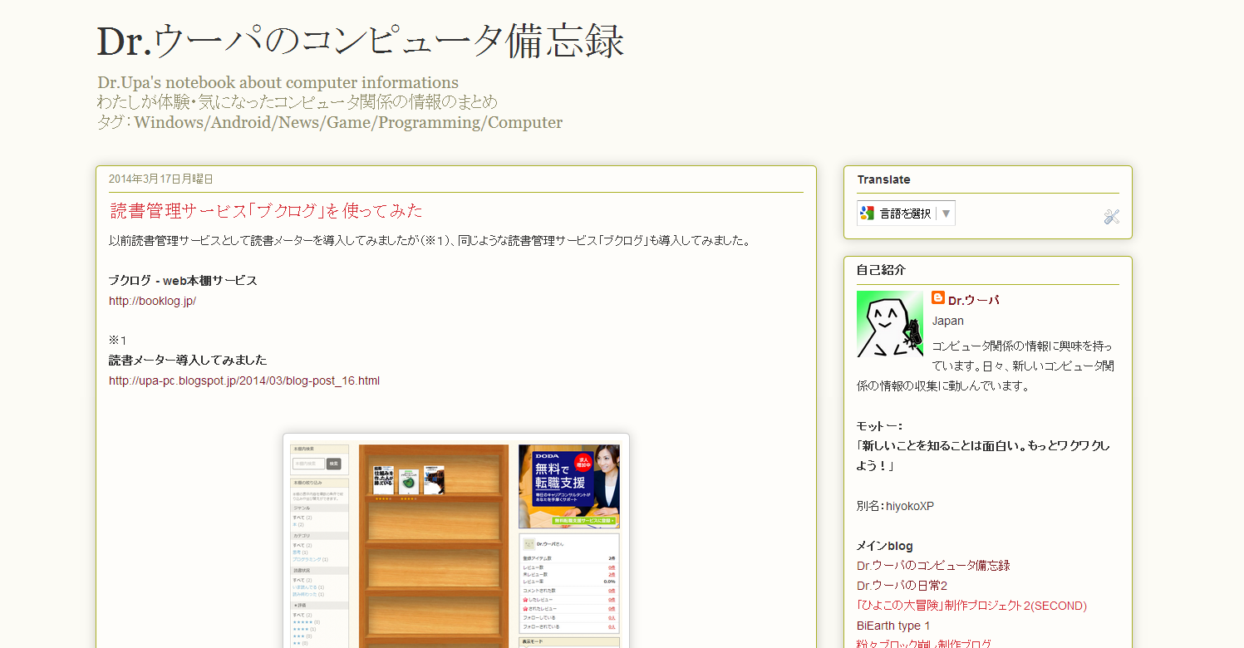This screenshot has height=648, width=1244.
Task: Open the upa-pc.blogspot.jp blog-post_16 link
Action: 244,380
